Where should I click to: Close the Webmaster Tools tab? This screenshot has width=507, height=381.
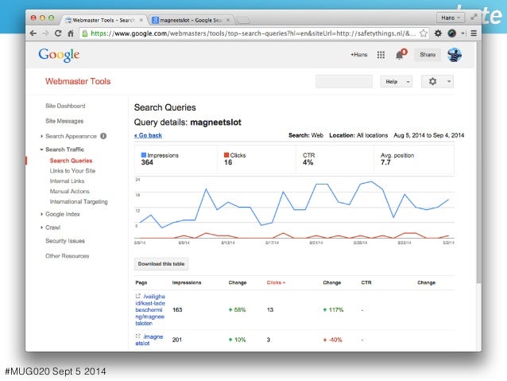(141, 20)
